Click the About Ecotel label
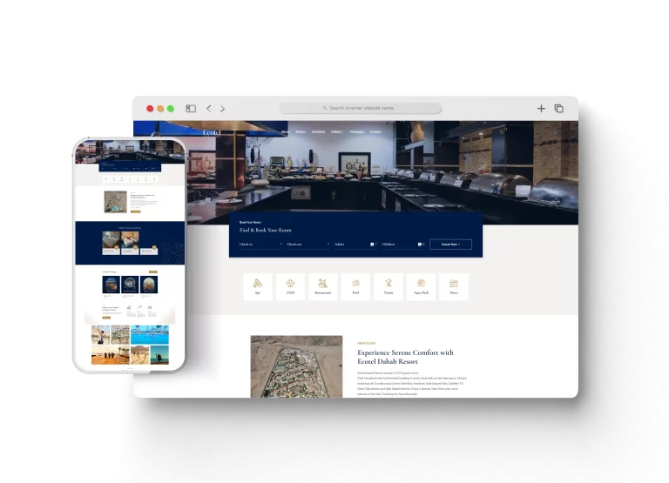 [x=367, y=343]
